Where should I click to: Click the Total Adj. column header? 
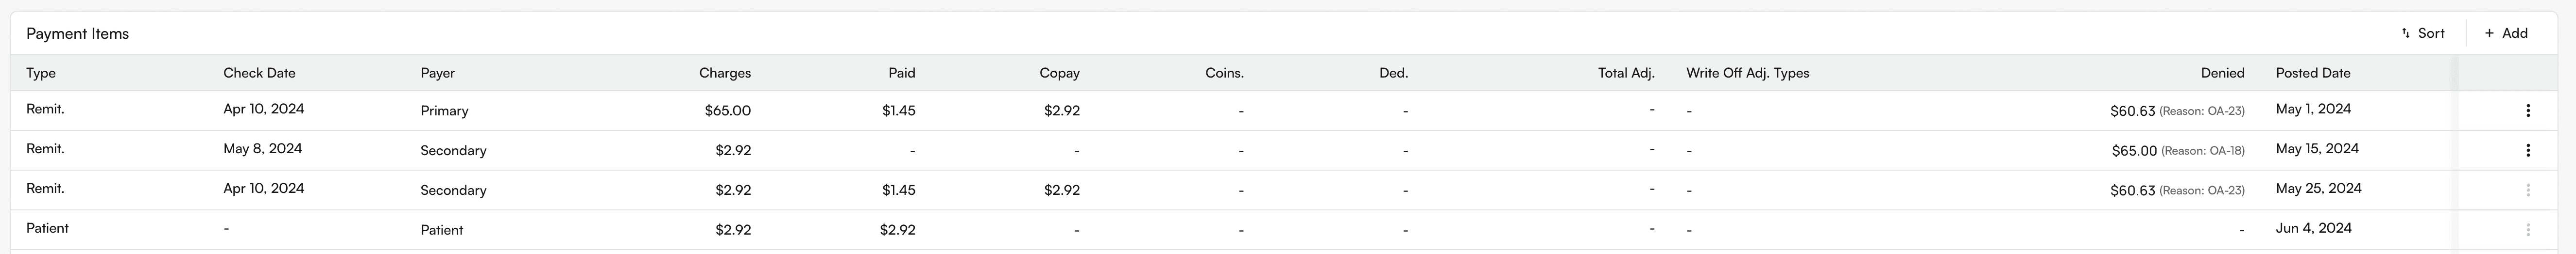tap(1626, 73)
